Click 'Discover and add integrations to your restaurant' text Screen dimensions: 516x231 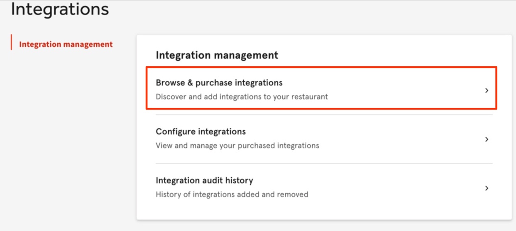tap(242, 97)
